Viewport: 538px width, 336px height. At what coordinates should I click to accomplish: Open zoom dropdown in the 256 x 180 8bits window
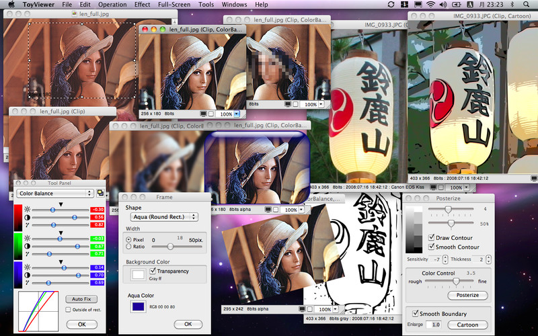pyautogui.click(x=237, y=114)
